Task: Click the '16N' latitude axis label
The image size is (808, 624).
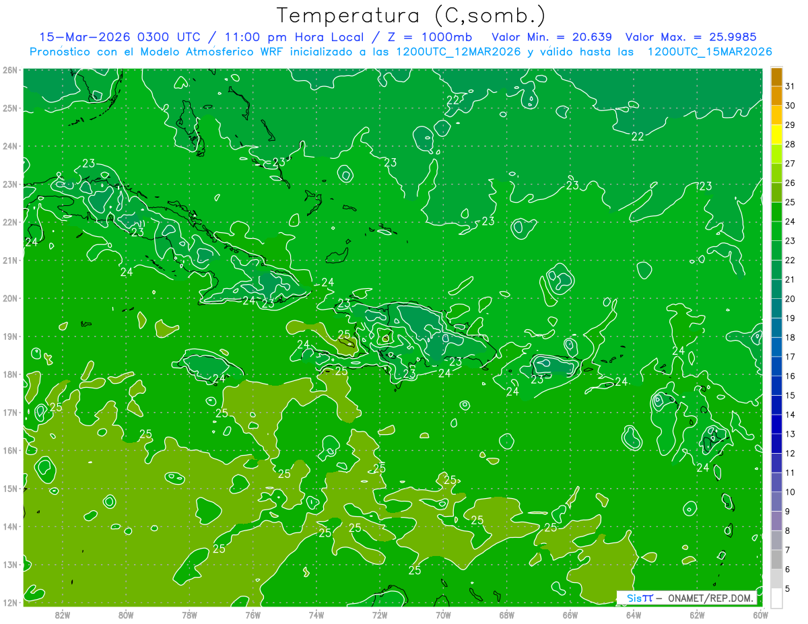Action: tap(10, 450)
